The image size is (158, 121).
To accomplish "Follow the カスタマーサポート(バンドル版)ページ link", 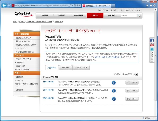I will [108, 57].
